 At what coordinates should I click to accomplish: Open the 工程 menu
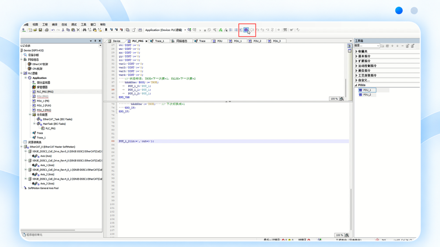tap(45, 25)
